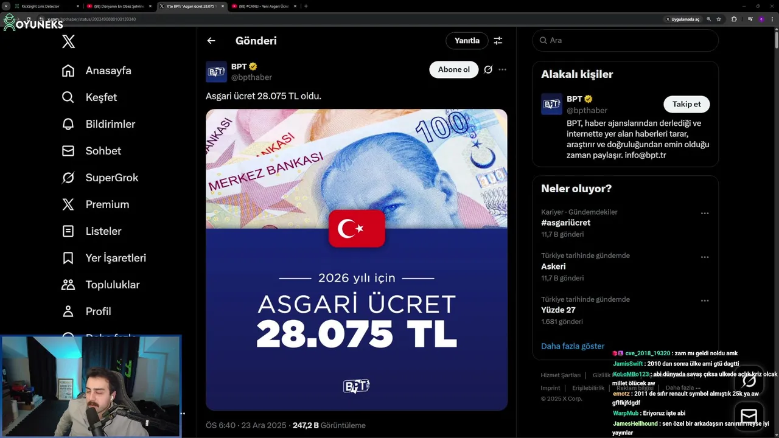Click the Yanıtla reply button
Screen dimensions: 779x438
467,41
